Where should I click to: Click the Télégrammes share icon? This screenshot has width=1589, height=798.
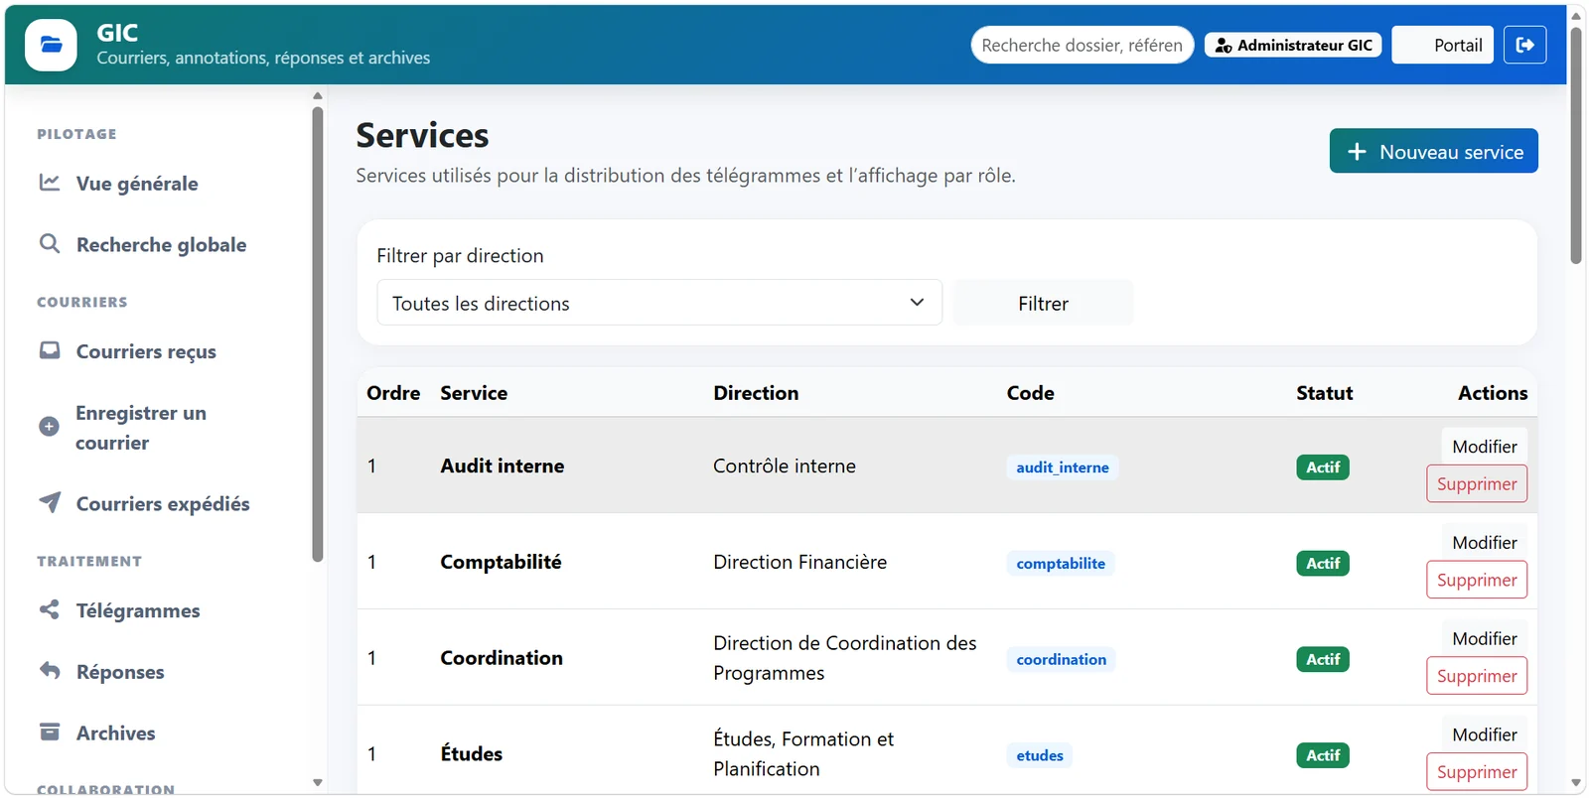pyautogui.click(x=49, y=609)
